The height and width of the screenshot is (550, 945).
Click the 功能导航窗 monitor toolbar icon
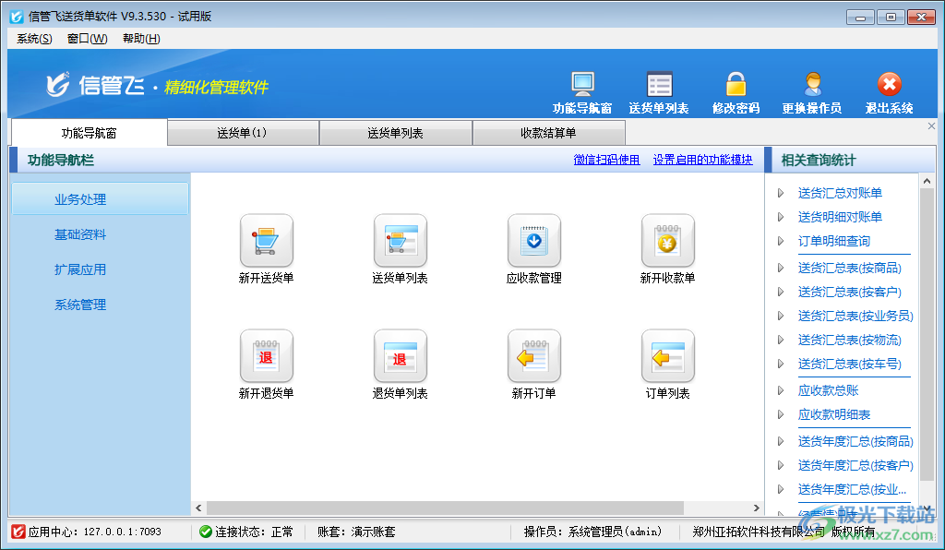[x=583, y=84]
